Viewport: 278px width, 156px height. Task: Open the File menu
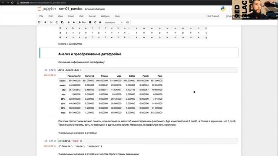tap(41, 16)
